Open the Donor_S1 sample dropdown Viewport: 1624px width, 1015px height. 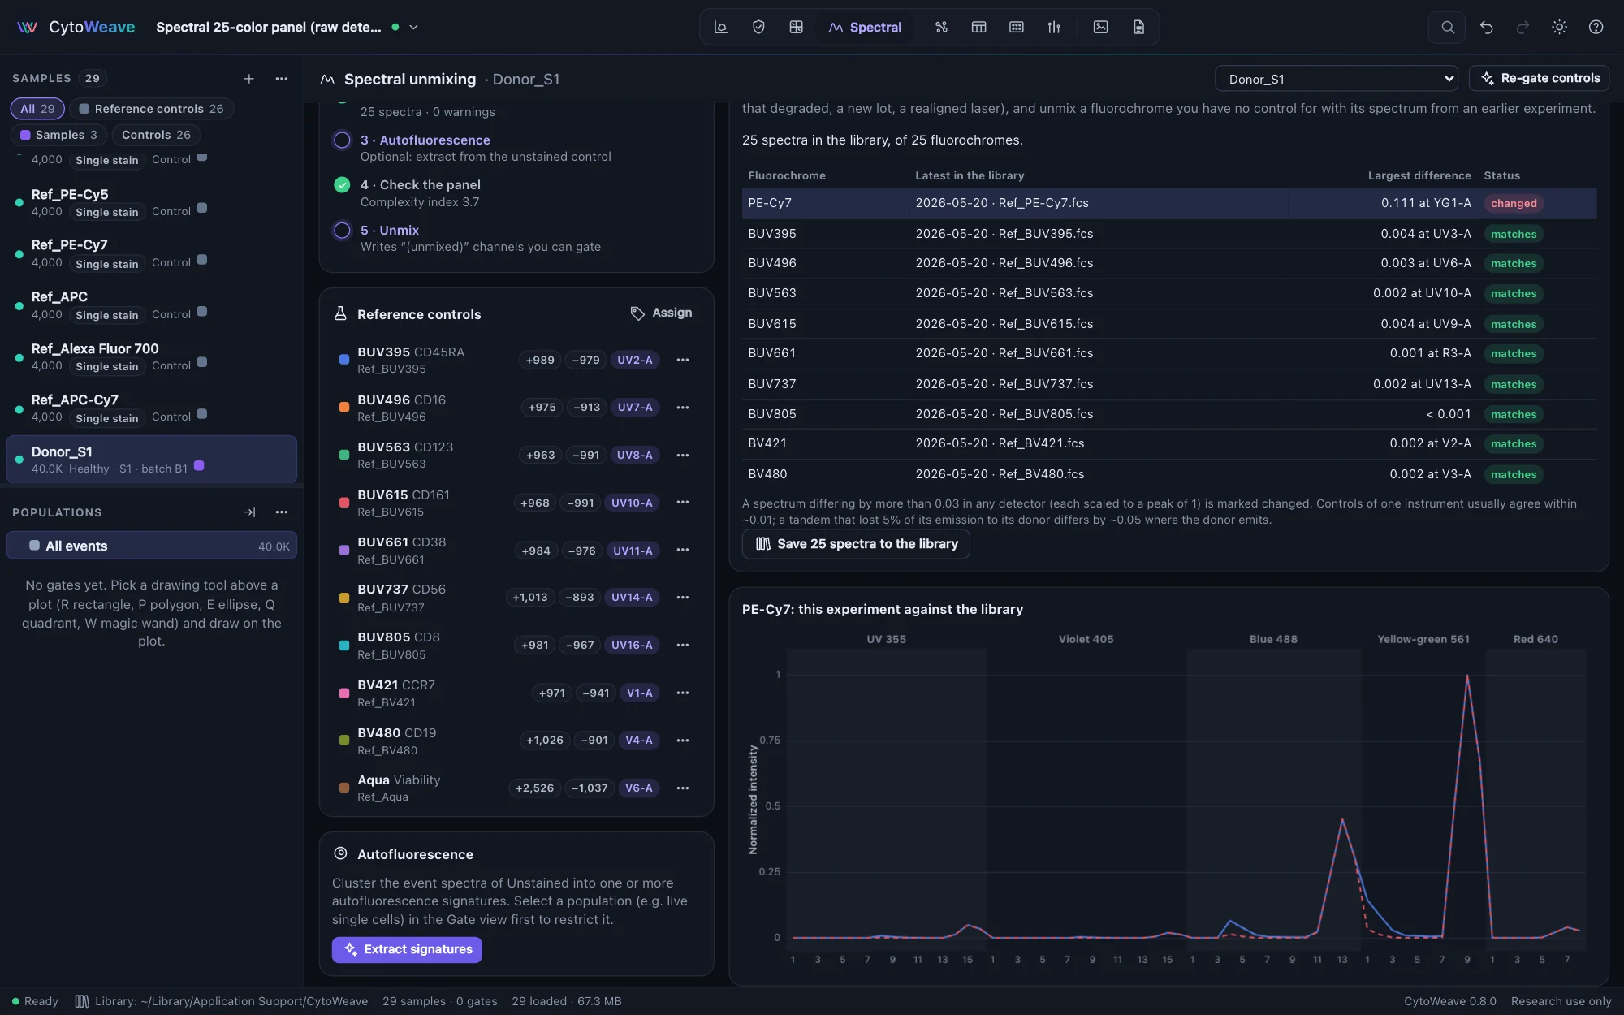[1337, 79]
